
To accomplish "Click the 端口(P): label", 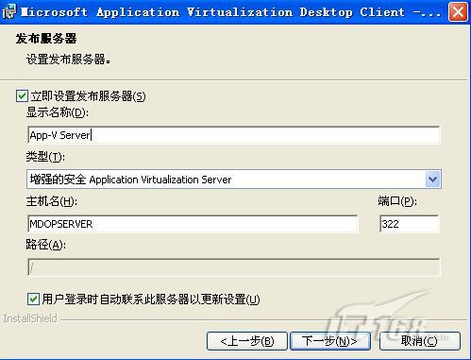I will tap(397, 201).
